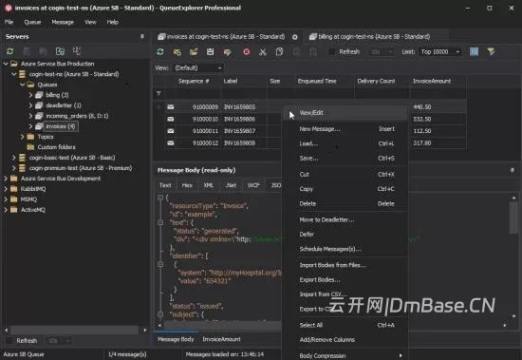The image size is (522, 360).
Task: Click the edit message pencil icon
Action: [228, 52]
